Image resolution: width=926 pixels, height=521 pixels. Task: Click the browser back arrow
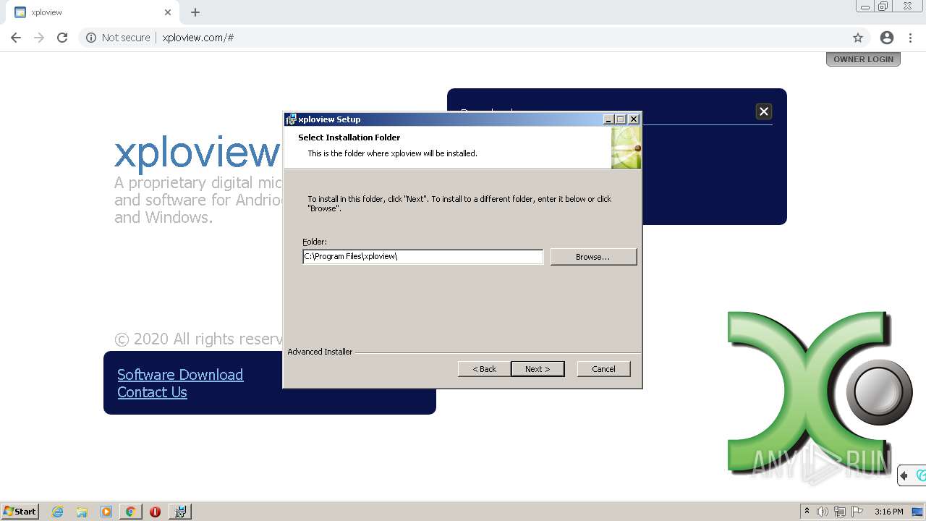[16, 38]
